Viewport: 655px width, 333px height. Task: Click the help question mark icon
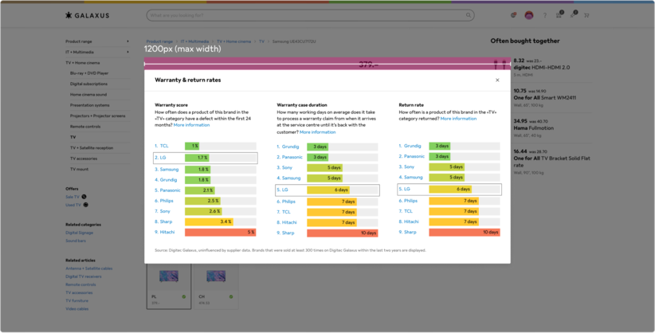(x=545, y=15)
